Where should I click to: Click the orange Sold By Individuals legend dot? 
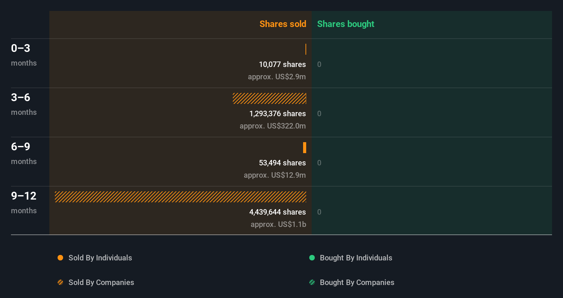click(60, 258)
